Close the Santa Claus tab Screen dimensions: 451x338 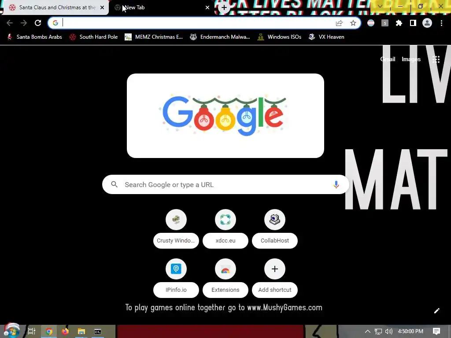point(102,7)
